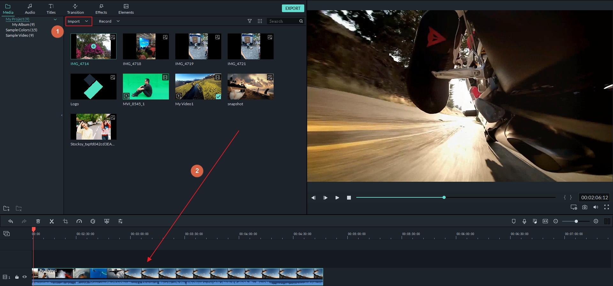This screenshot has width=613, height=286.
Task: Click the Split scissors icon
Action: coord(52,221)
